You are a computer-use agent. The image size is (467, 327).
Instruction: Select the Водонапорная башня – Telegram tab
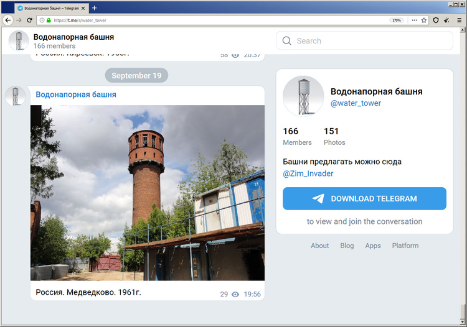click(x=51, y=8)
